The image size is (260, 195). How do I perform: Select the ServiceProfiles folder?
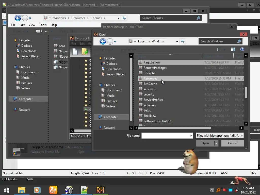[191, 100]
